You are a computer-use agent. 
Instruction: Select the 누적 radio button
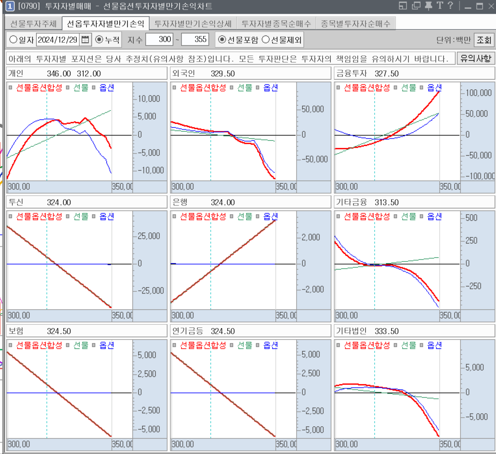click(x=99, y=40)
